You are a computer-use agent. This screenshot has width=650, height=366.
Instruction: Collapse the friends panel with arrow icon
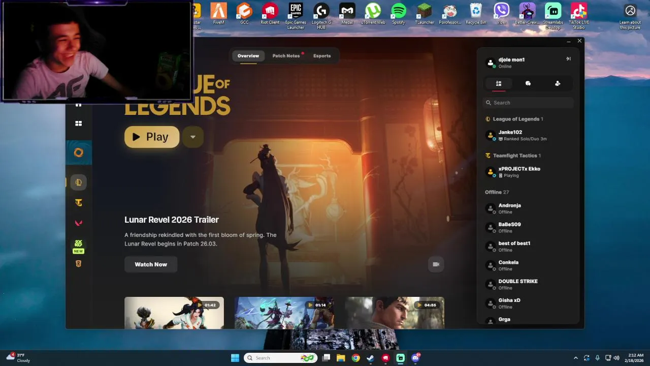point(568,59)
